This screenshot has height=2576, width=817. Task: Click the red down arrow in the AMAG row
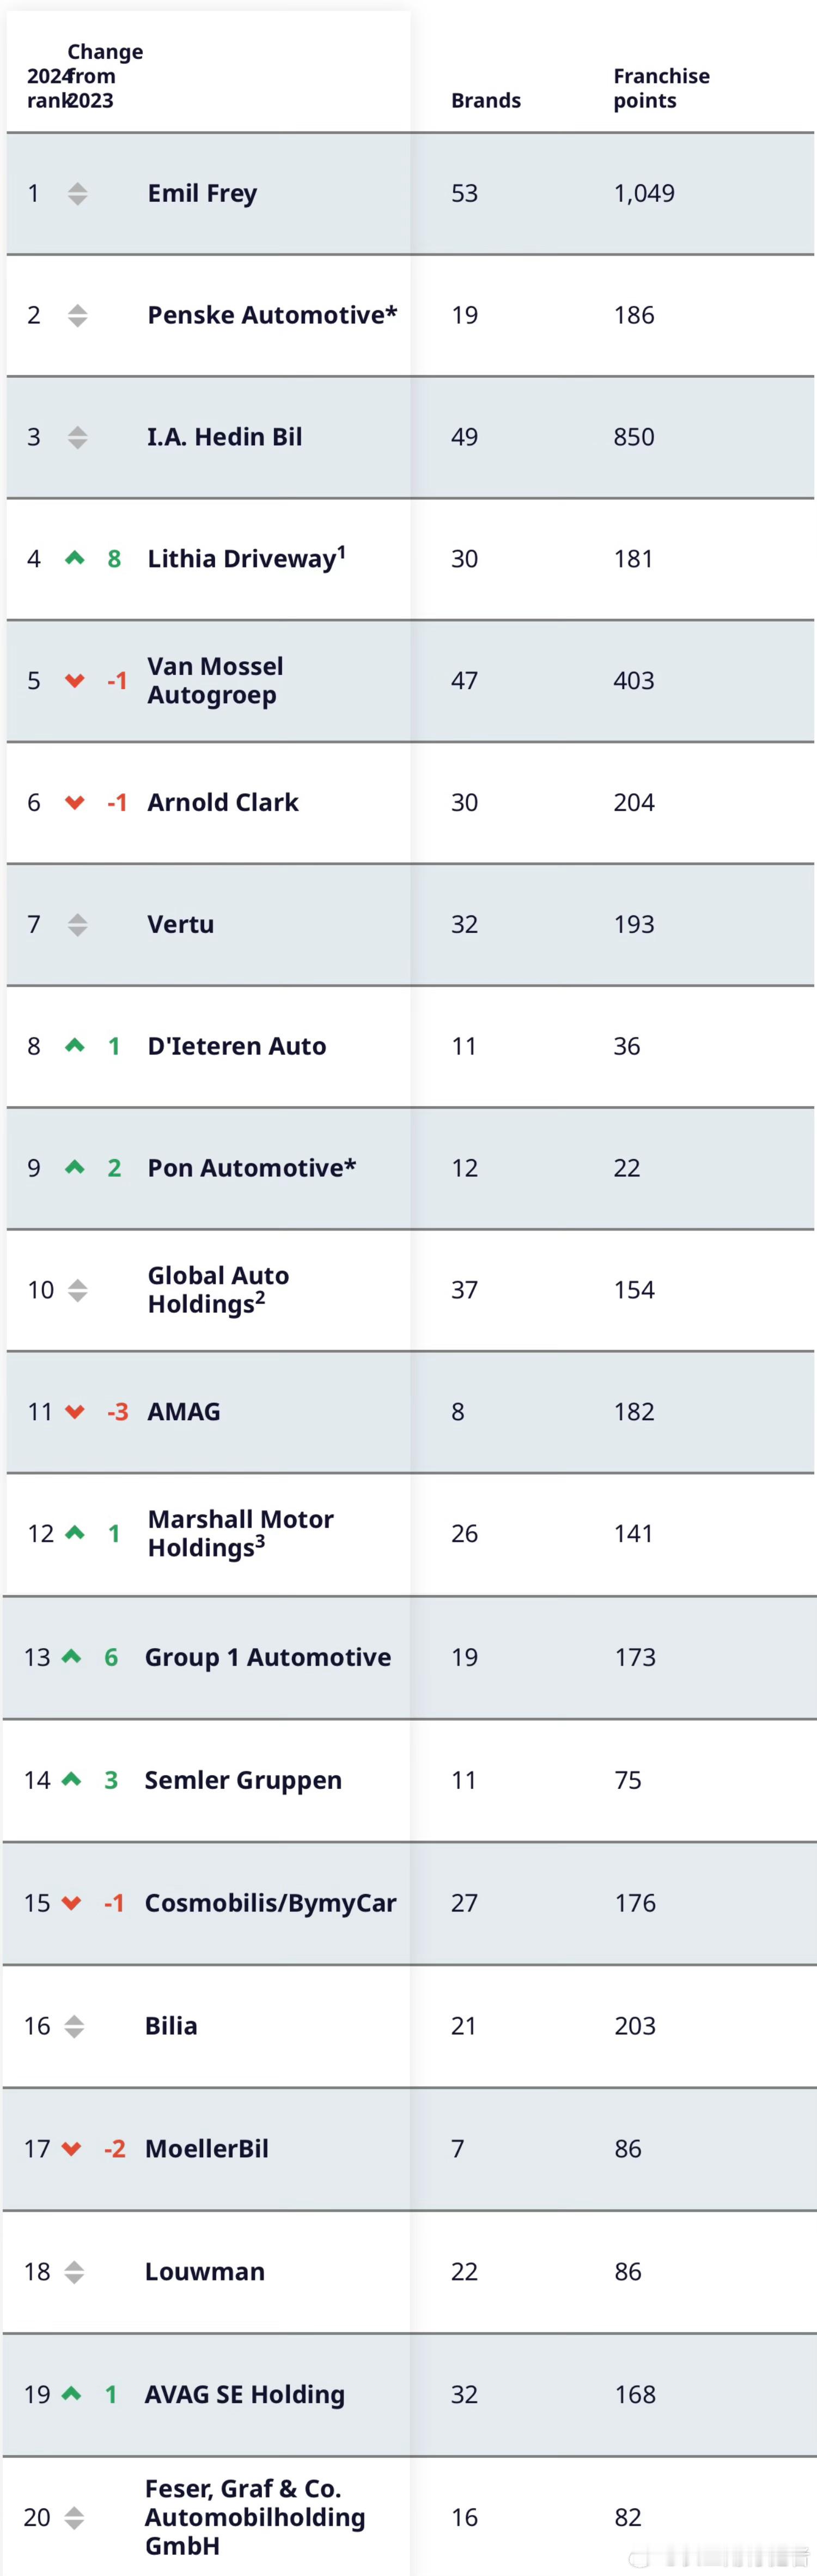click(75, 1412)
